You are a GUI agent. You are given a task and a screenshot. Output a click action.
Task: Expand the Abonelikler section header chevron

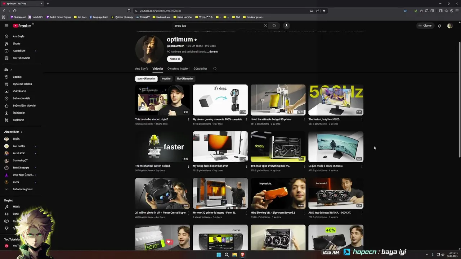(22, 132)
